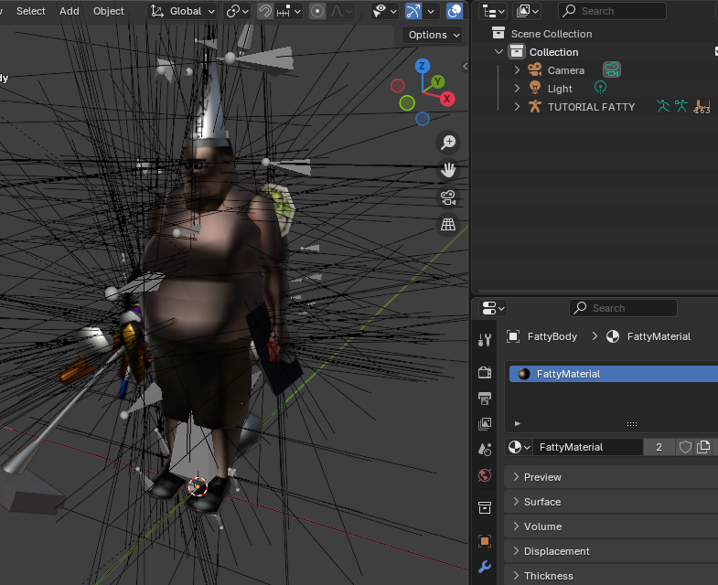Open the selectability and visibility dropdown
718x585 pixels.
coord(385,11)
